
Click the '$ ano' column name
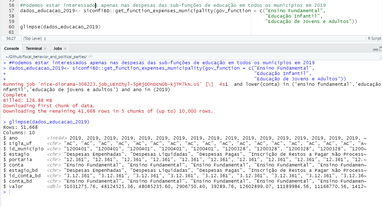10,138
